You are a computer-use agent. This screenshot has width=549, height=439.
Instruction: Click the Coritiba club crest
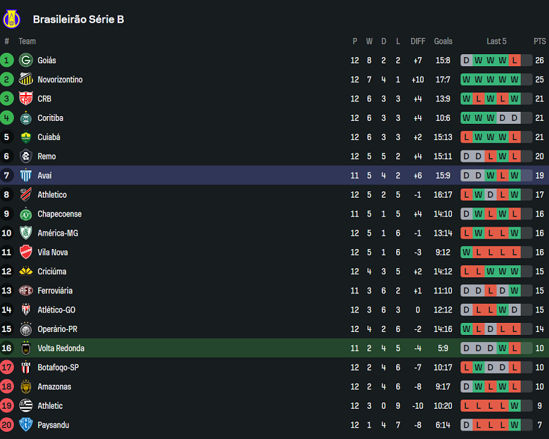(x=26, y=118)
